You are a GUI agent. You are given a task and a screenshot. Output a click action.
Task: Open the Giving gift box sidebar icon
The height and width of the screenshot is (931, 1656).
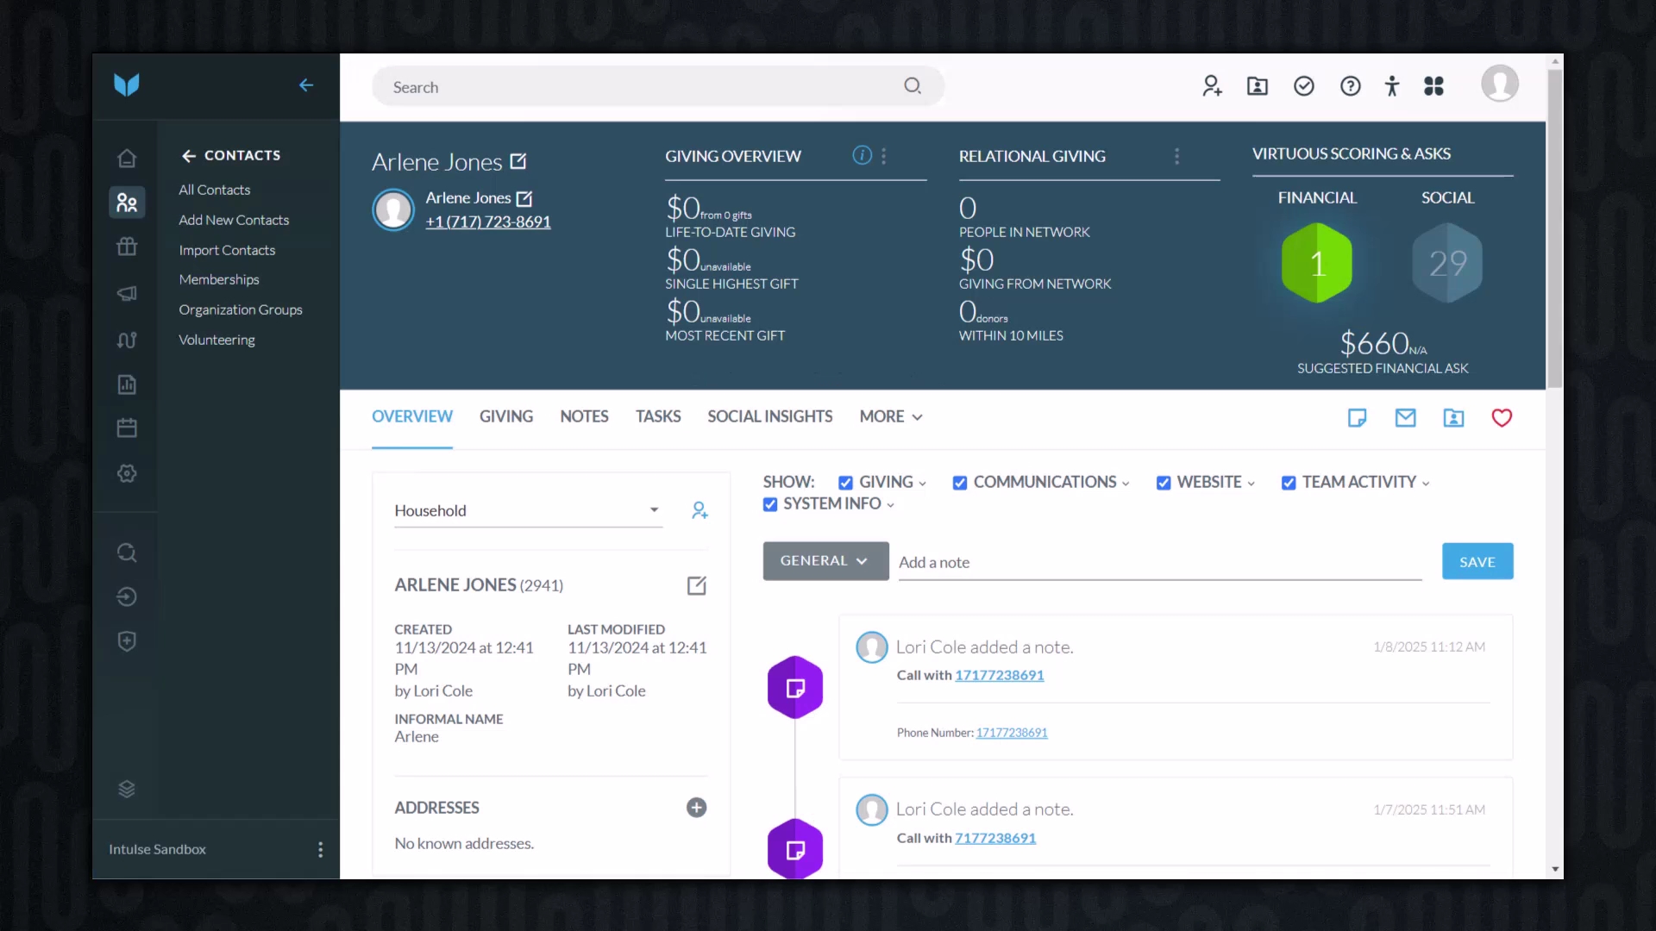point(127,247)
